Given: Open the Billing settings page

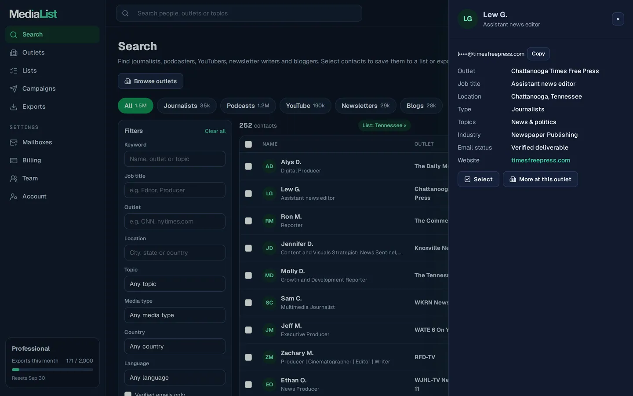Looking at the screenshot, I should pos(52,160).
